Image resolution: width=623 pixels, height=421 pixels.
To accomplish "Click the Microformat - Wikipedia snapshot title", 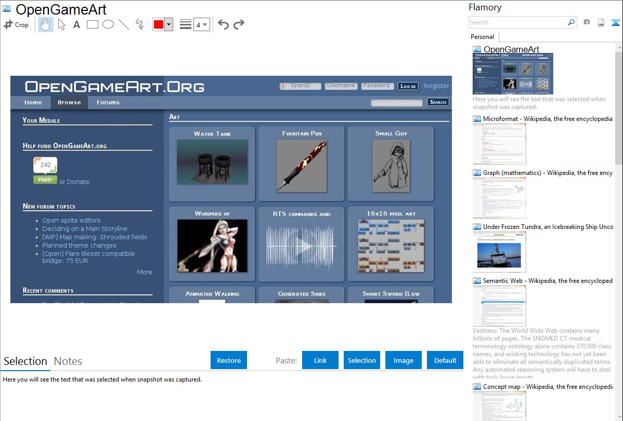I will (x=548, y=119).
